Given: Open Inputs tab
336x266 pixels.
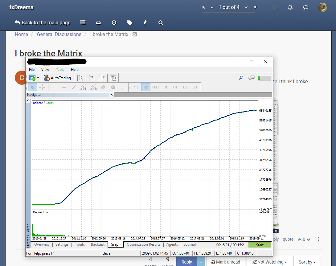Looking at the screenshot, I should [x=80, y=244].
